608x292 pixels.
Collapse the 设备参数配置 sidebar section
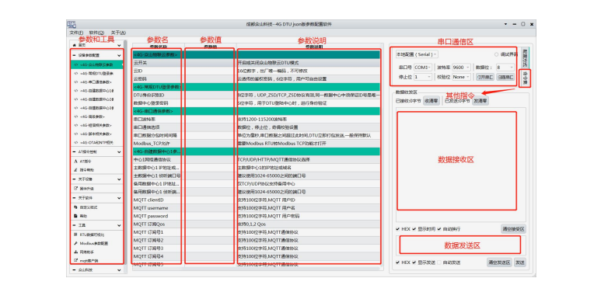pos(119,55)
